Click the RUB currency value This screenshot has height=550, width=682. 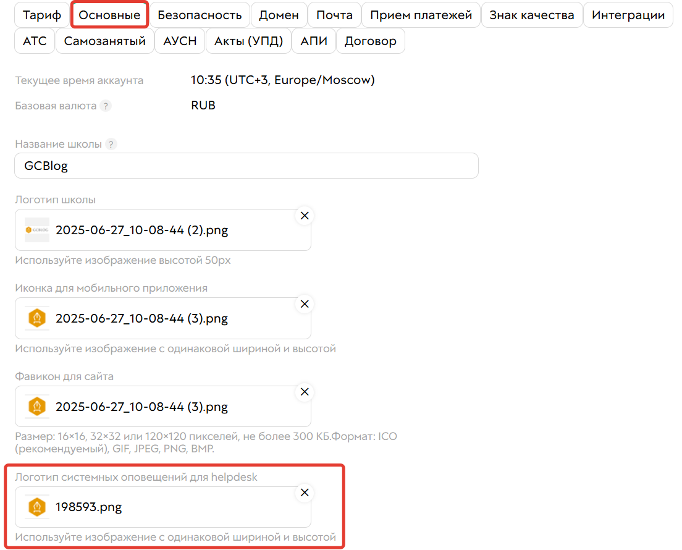(x=203, y=105)
